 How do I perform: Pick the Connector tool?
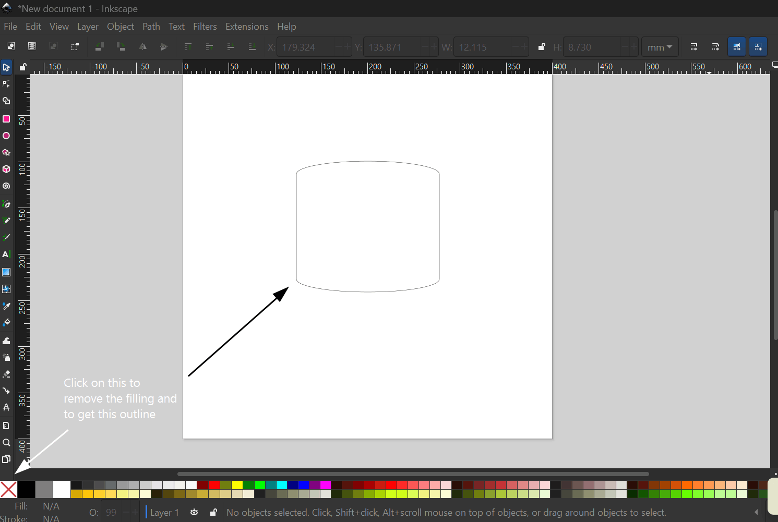[6, 391]
